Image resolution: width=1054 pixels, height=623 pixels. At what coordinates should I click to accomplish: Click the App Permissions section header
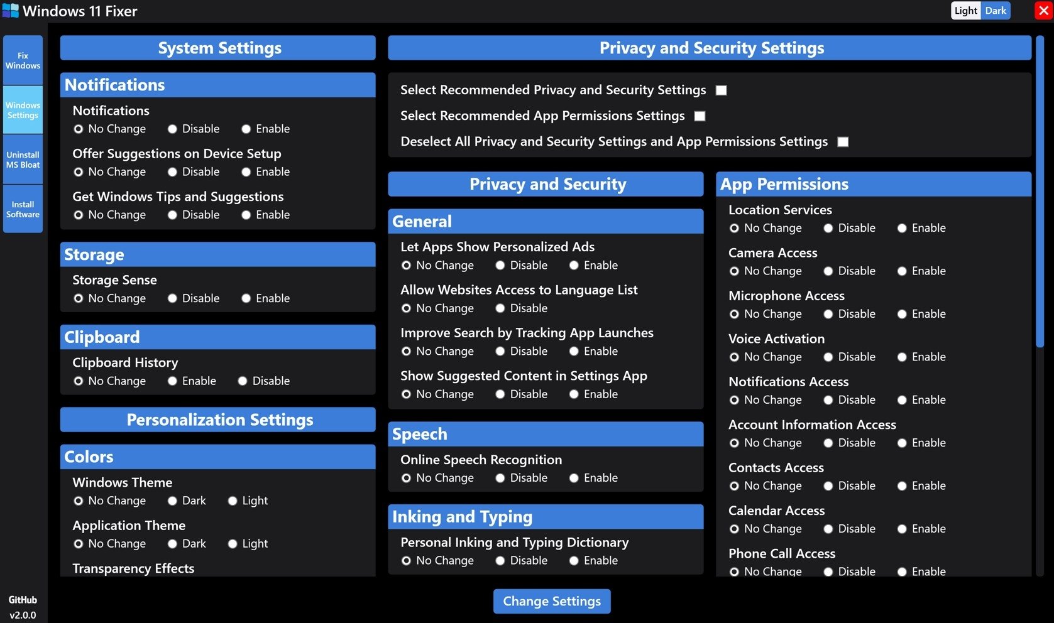point(874,184)
